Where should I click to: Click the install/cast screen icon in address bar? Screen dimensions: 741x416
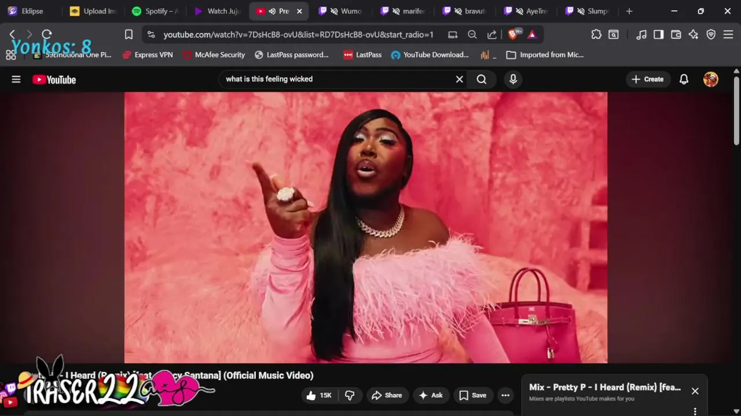click(x=453, y=35)
